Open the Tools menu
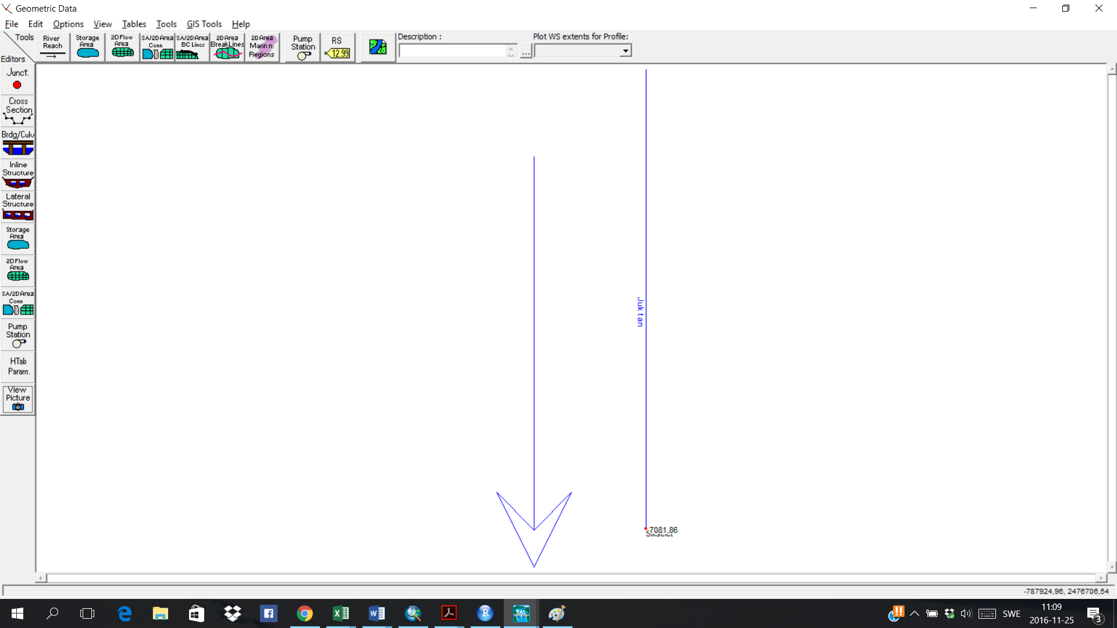 tap(166, 24)
